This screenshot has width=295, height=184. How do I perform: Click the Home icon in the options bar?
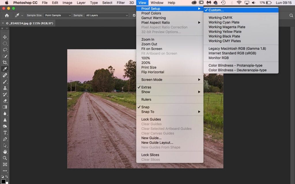(7, 16)
